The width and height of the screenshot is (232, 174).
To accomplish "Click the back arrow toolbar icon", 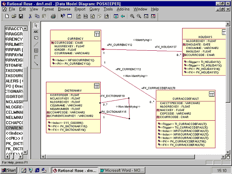I will coord(123,16).
